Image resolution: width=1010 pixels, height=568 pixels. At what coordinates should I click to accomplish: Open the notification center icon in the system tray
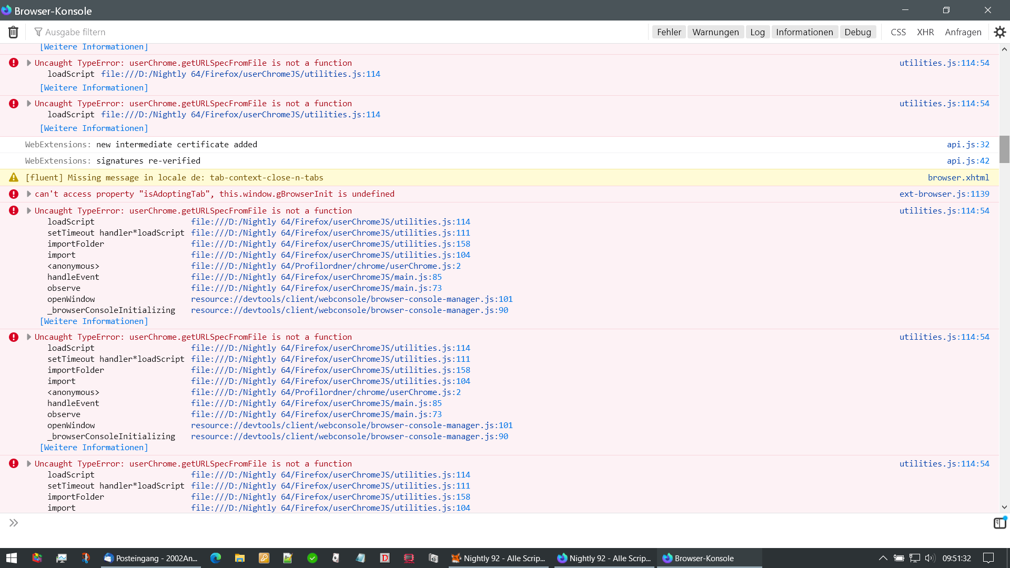coord(988,558)
